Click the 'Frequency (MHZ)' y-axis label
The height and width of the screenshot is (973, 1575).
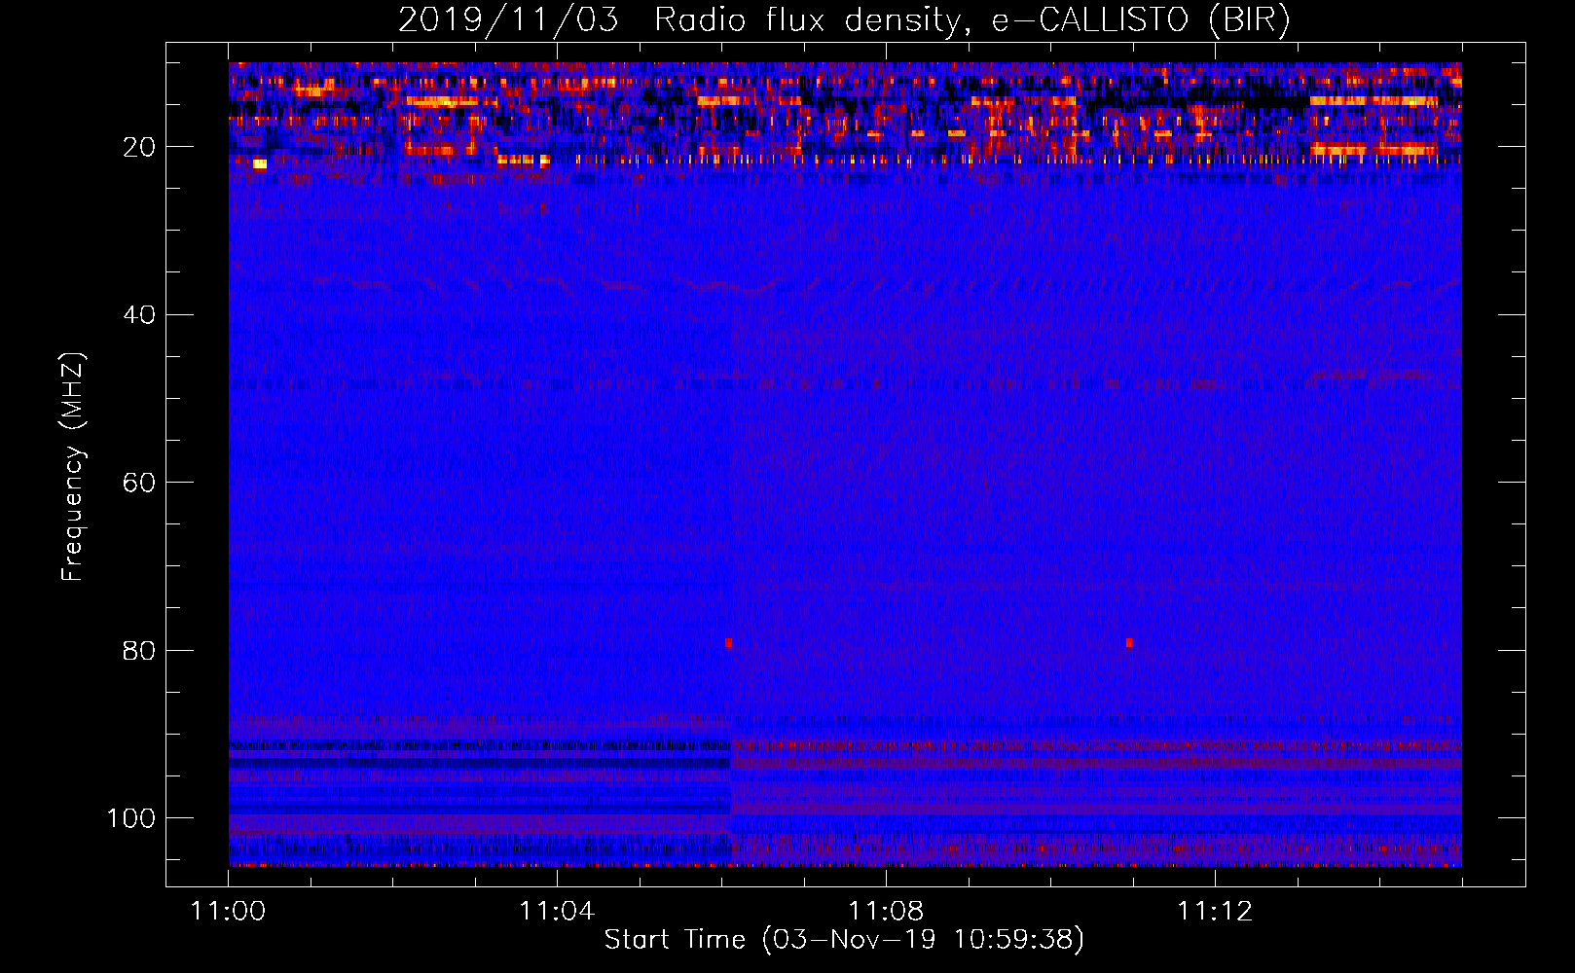[73, 466]
